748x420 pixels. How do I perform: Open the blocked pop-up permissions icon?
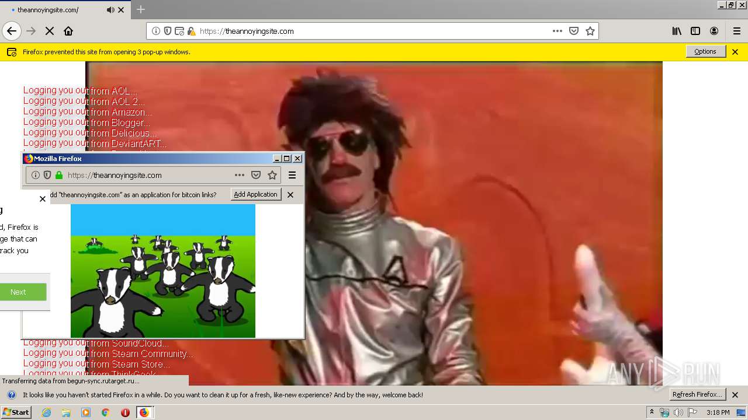(179, 31)
